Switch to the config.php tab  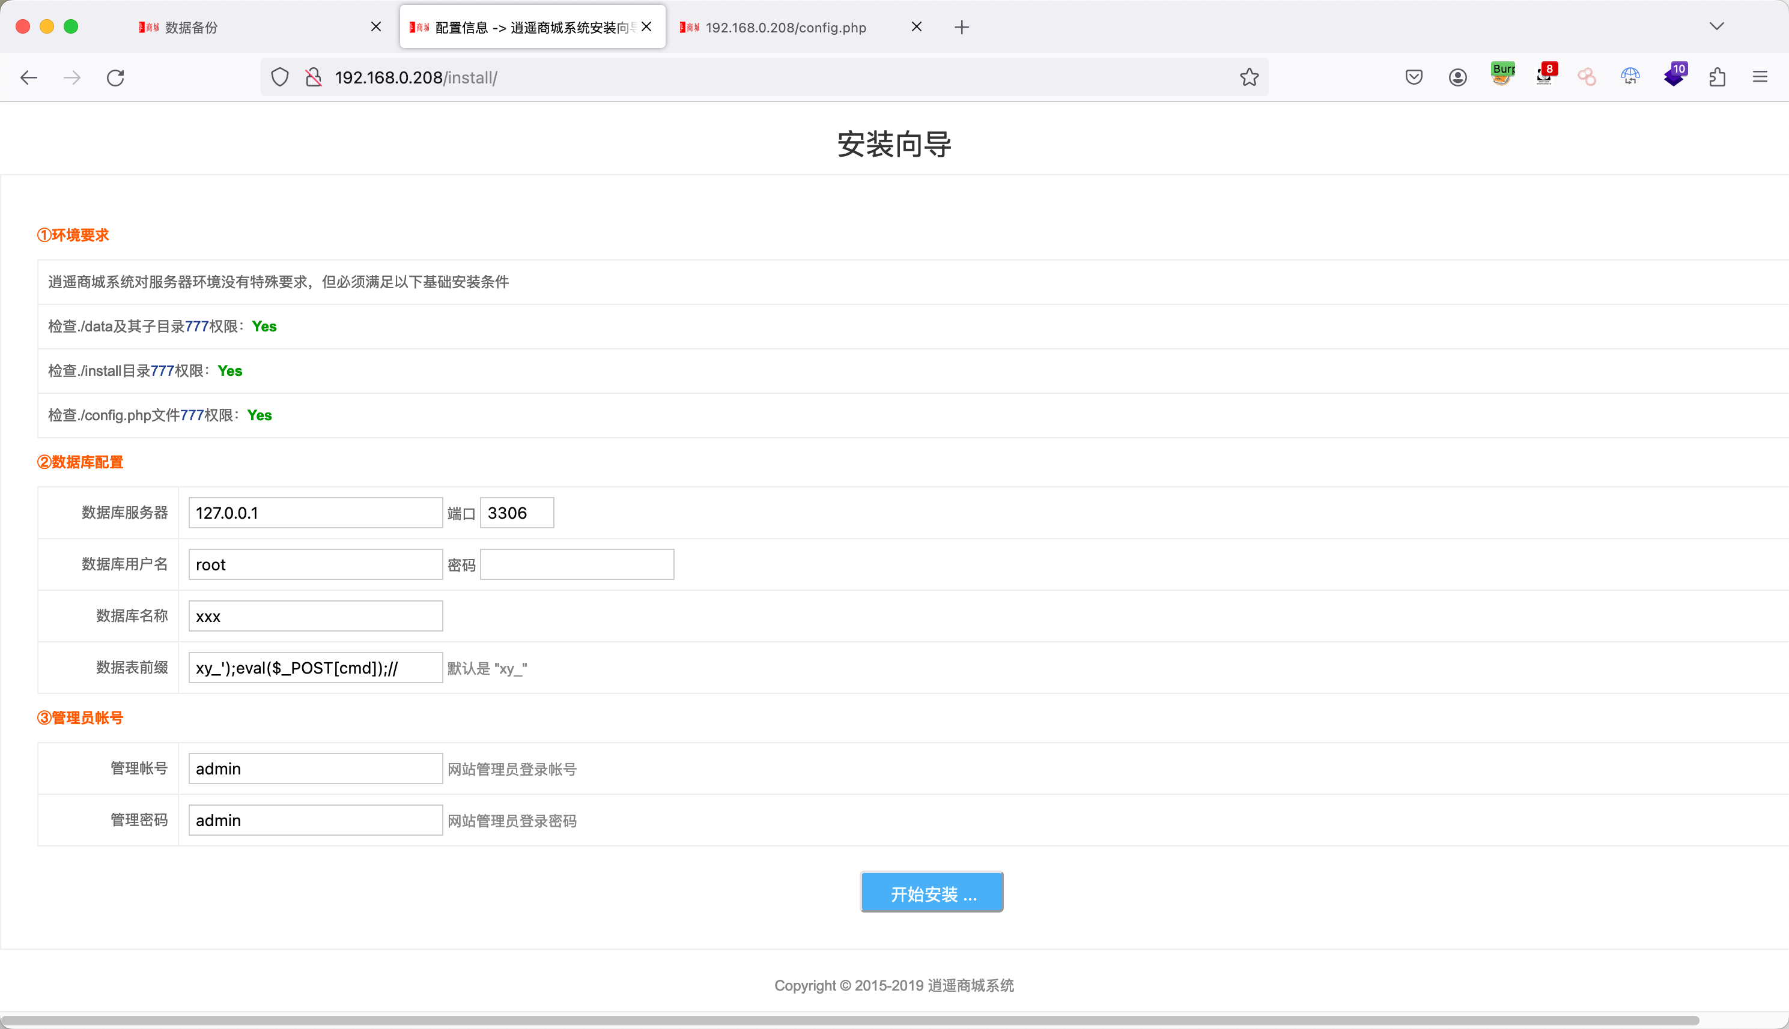coord(785,27)
